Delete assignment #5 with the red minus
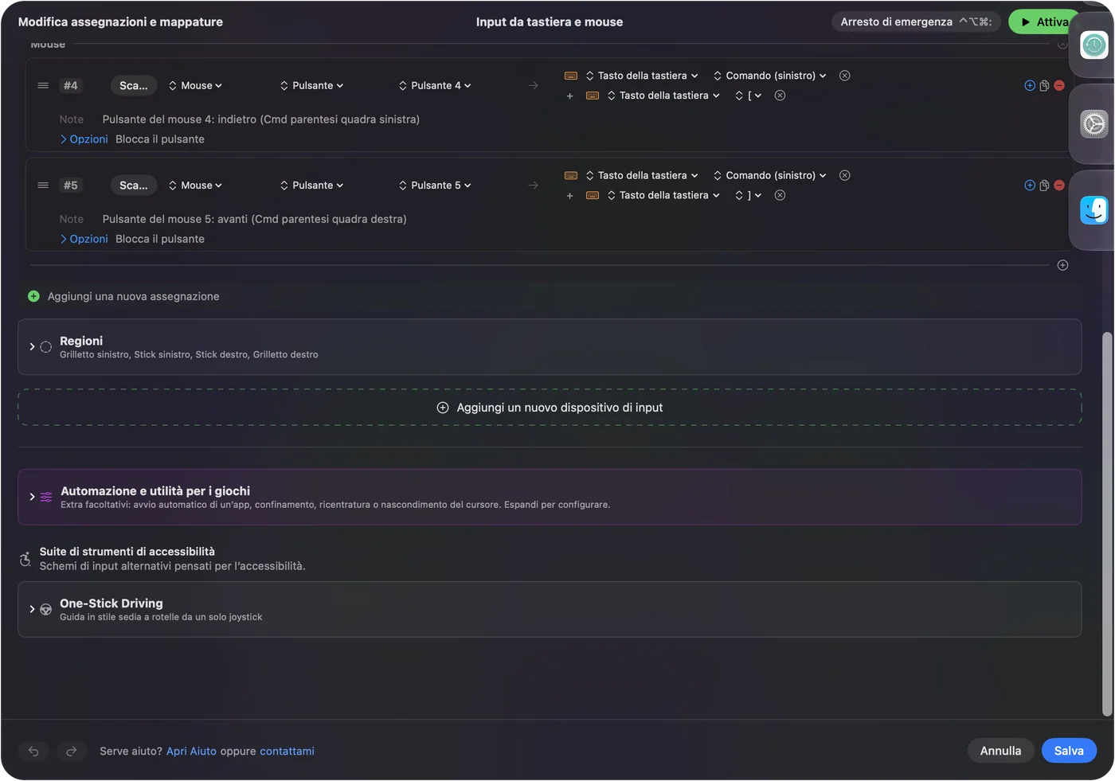 click(1059, 185)
